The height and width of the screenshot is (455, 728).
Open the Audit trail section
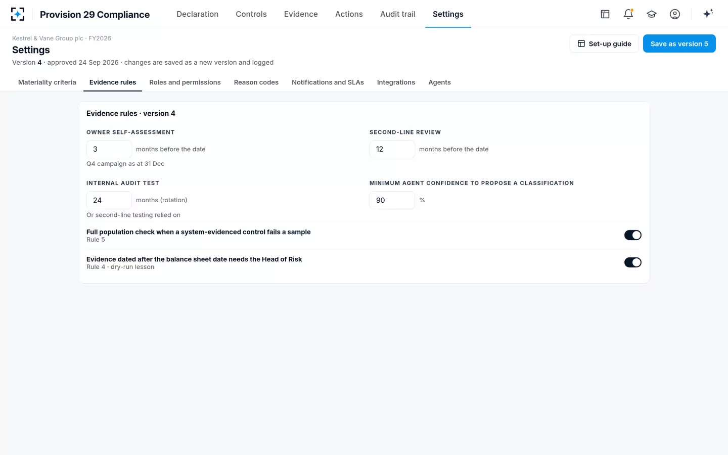point(398,14)
